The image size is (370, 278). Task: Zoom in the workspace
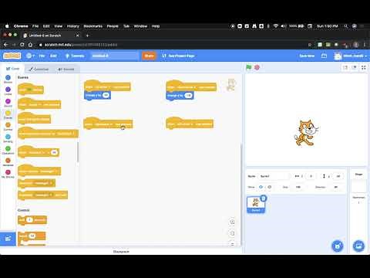[232, 222]
